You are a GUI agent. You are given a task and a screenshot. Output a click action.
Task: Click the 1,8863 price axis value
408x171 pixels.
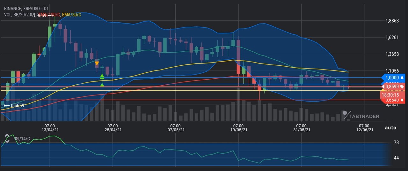coord(392,21)
